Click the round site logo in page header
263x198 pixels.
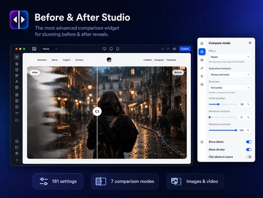click(x=109, y=60)
